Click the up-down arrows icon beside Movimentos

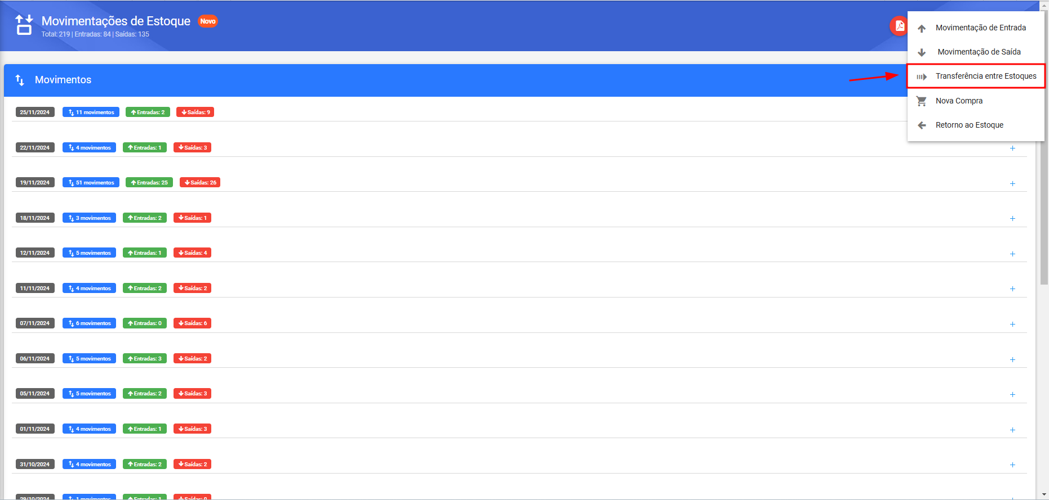(x=20, y=80)
